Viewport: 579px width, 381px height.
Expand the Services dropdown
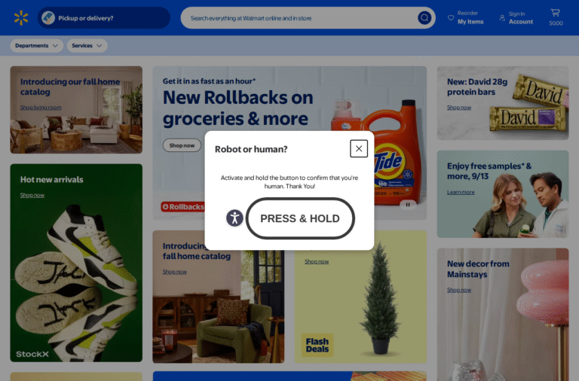[x=87, y=46]
